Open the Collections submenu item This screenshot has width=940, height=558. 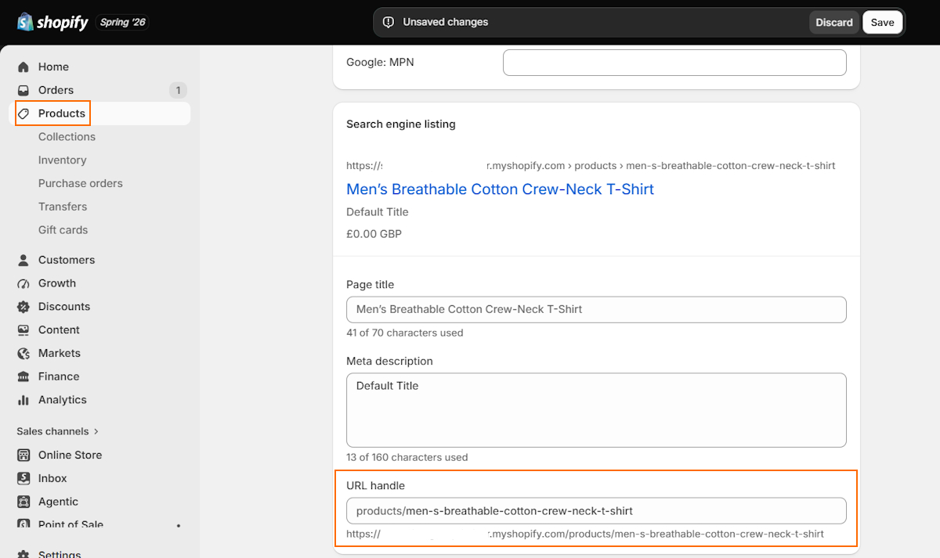coord(67,137)
